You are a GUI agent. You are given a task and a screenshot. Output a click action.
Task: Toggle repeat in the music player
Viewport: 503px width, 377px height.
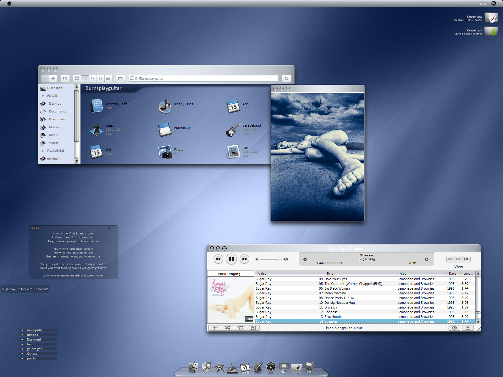tap(240, 328)
